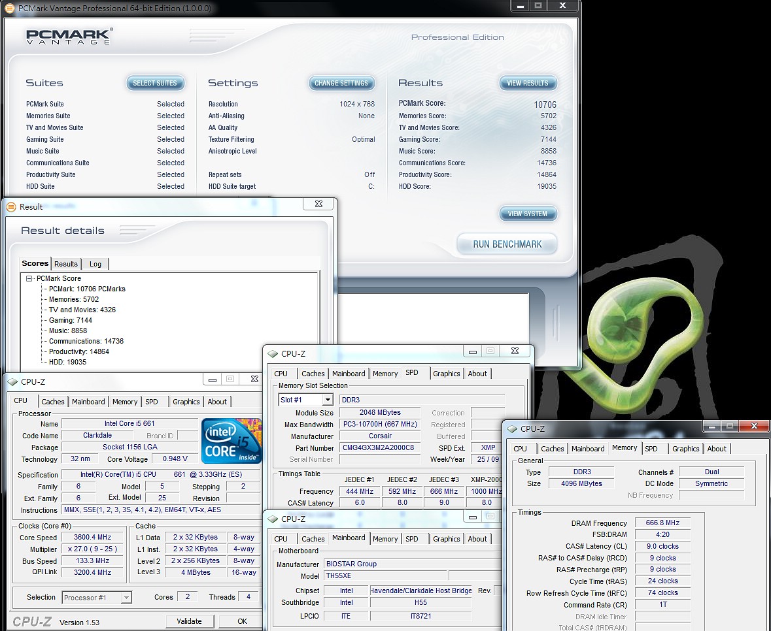
Task: Click the CHANGE SETTINGS button
Action: pos(342,83)
